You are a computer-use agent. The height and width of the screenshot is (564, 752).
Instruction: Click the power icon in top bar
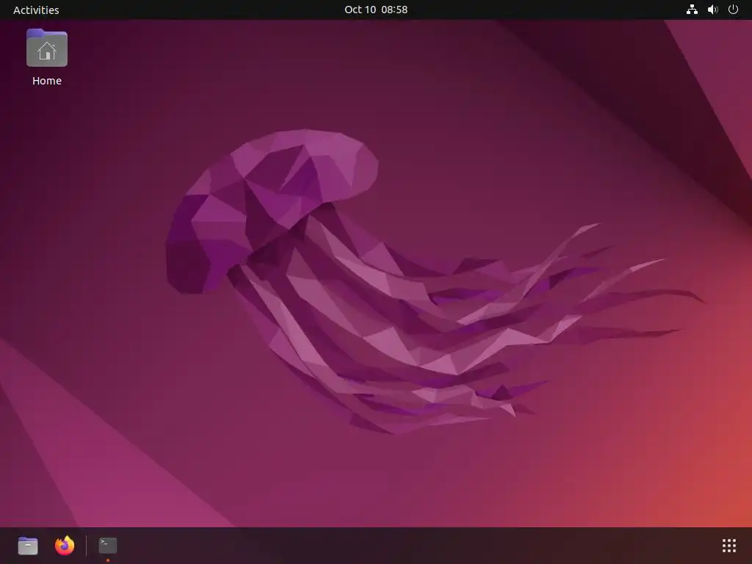click(x=734, y=10)
